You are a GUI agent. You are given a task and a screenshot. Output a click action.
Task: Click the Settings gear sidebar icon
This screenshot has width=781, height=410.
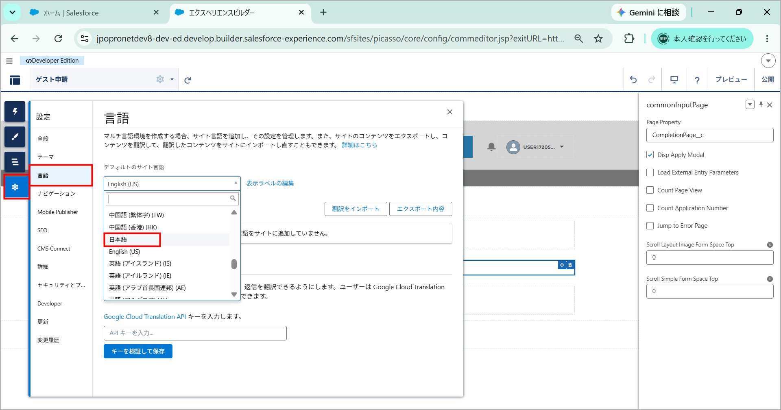pyautogui.click(x=15, y=187)
